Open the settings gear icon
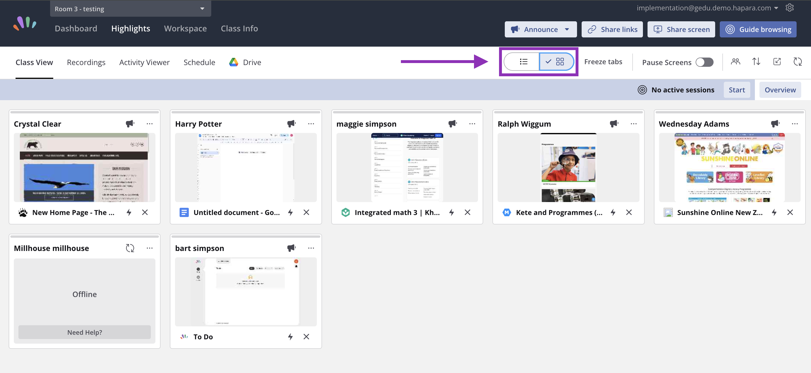The image size is (811, 373). 789,7
